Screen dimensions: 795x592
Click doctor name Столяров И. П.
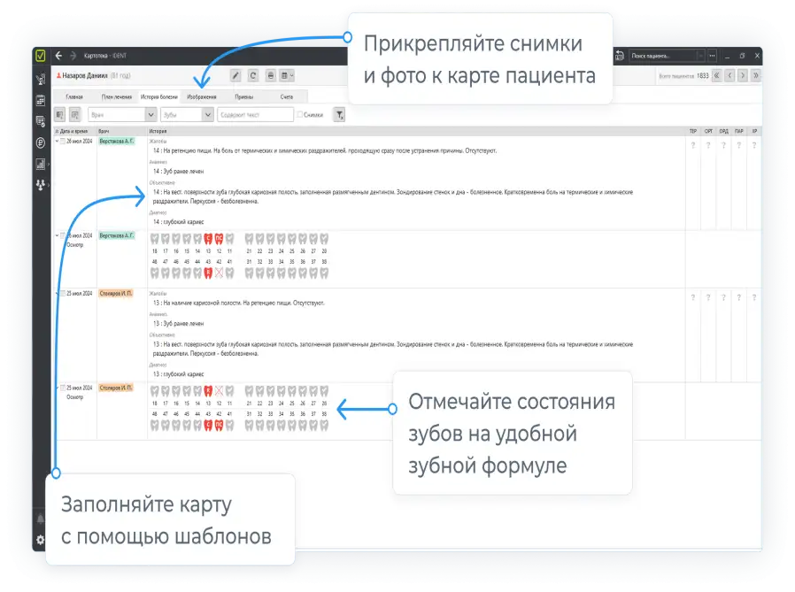coord(116,292)
